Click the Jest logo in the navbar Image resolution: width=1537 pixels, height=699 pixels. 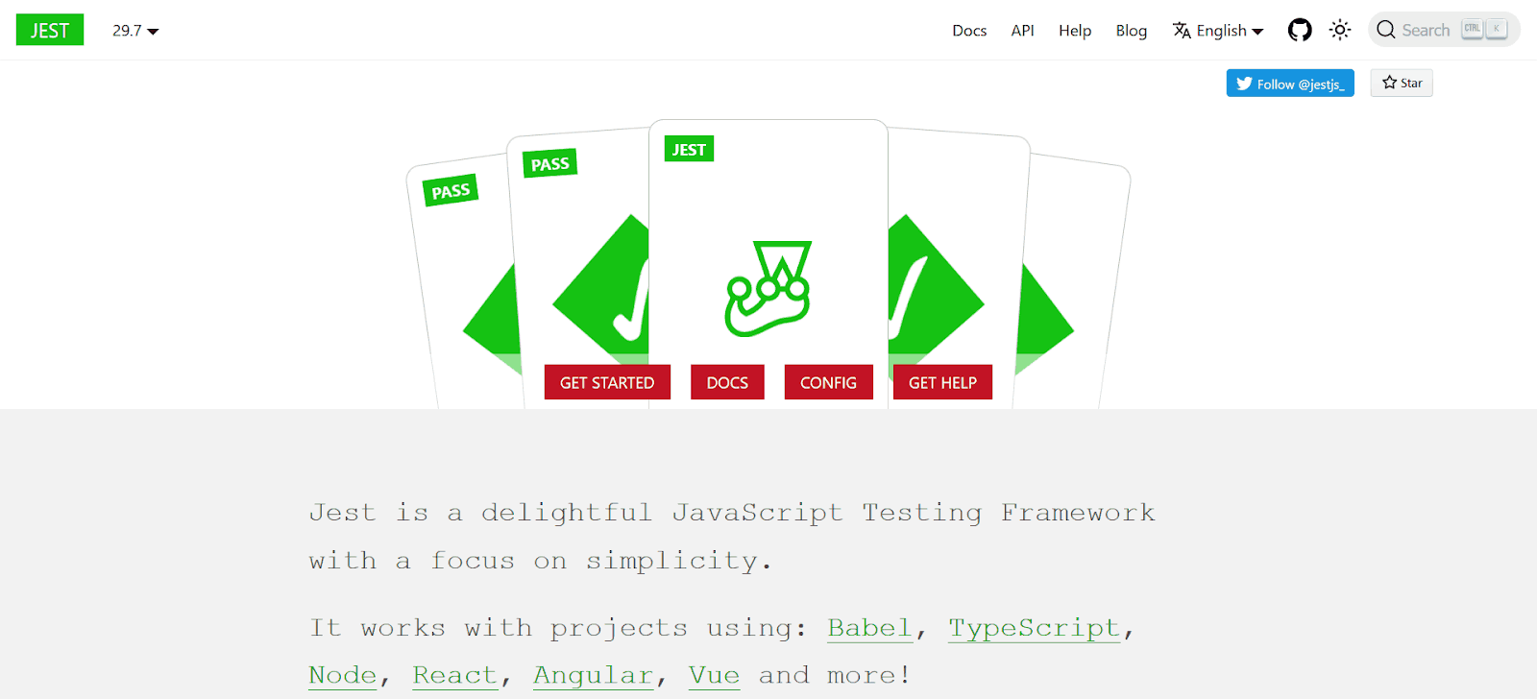click(x=50, y=31)
